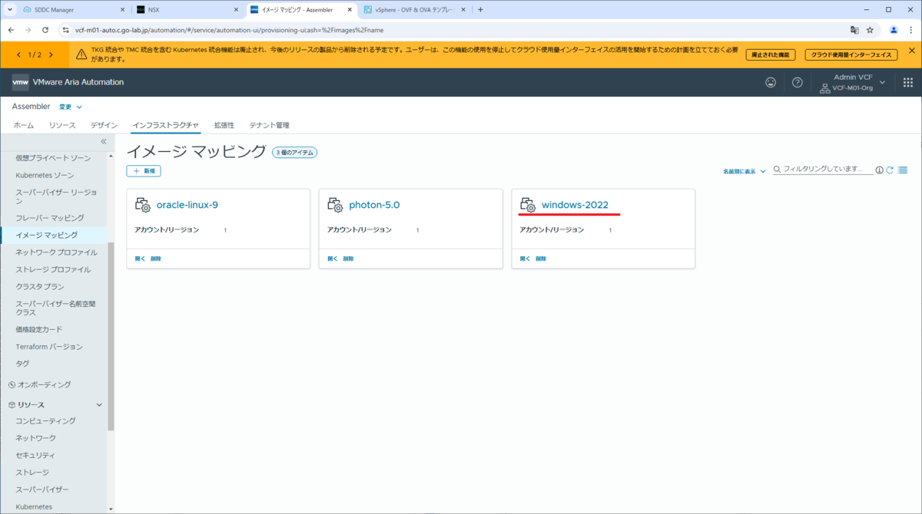Open フレーバー マッピング in sidebar
This screenshot has width=922, height=514.
(50, 218)
